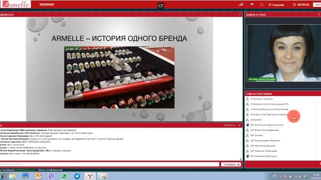
Task: Click chat message from Юлия Тронина Ижевск
Action: coord(61,139)
